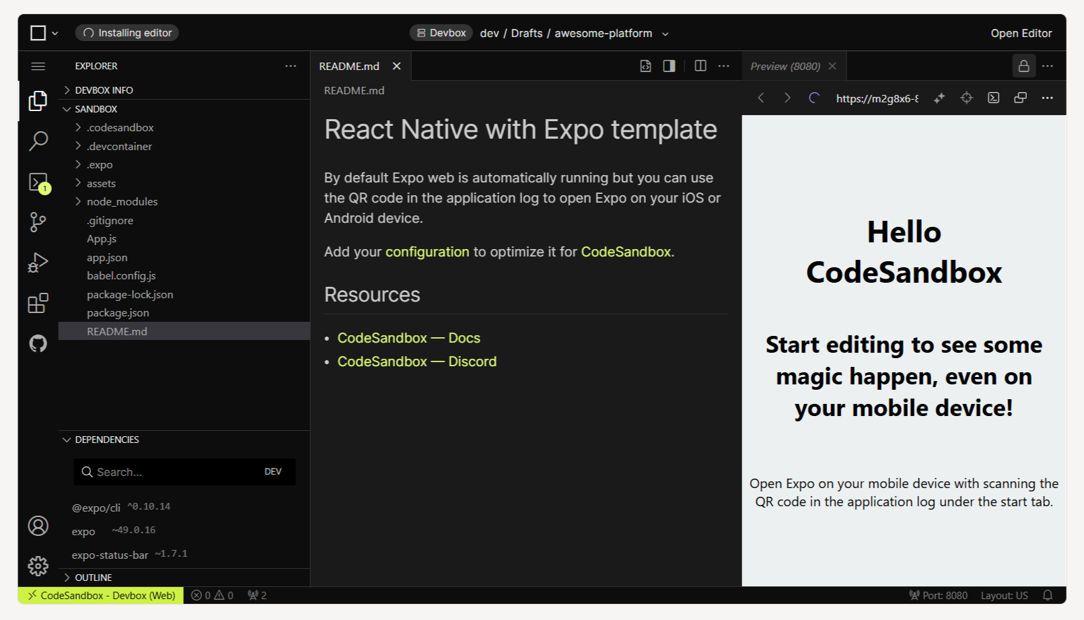1084x620 pixels.
Task: Open configuration link in README
Action: pos(427,252)
